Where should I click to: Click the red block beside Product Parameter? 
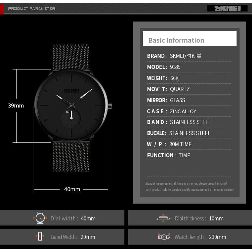pyautogui.click(x=2, y=8)
